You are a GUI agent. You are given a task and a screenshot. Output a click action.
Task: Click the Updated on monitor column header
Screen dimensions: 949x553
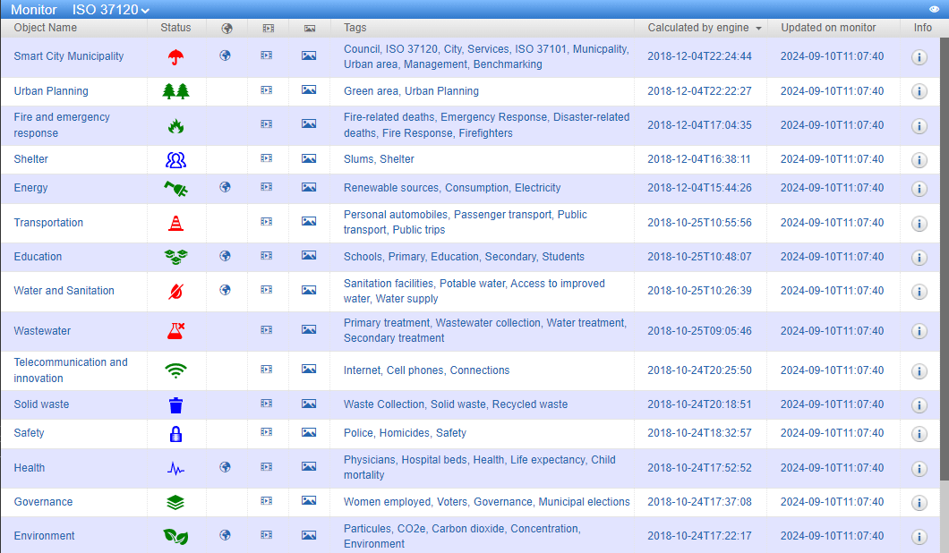click(828, 28)
